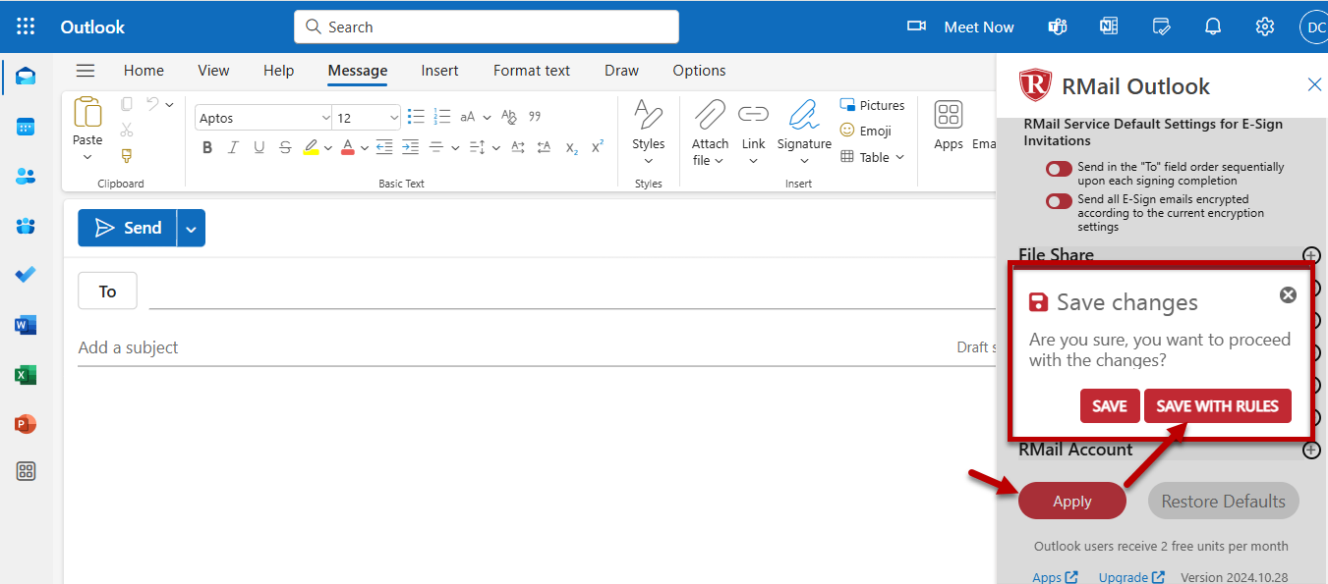The height and width of the screenshot is (584, 1328).
Task: Open the settings gear icon
Action: 1264,27
